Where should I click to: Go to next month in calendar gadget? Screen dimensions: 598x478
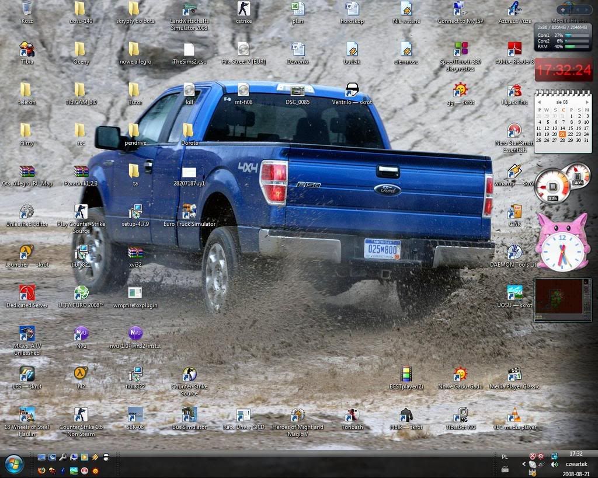[586, 102]
